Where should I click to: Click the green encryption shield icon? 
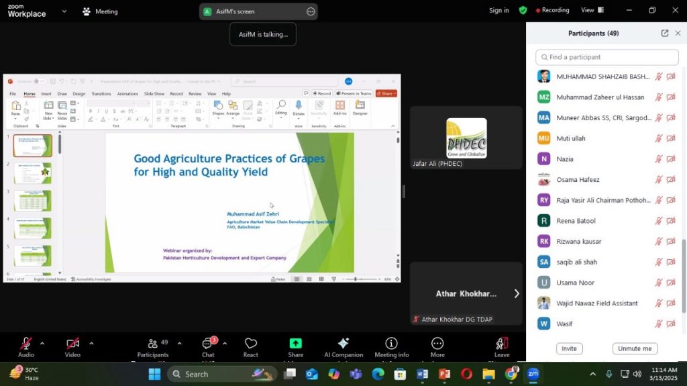click(x=523, y=11)
